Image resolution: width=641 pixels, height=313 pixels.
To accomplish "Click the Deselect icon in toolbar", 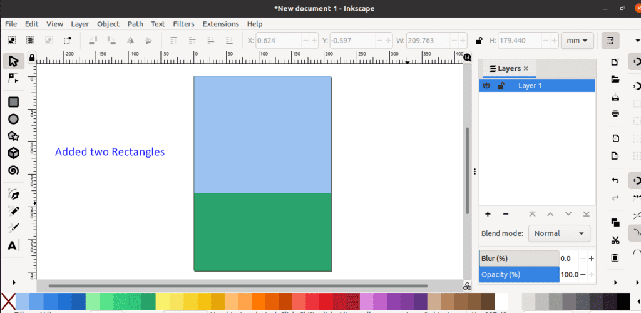I will point(49,41).
